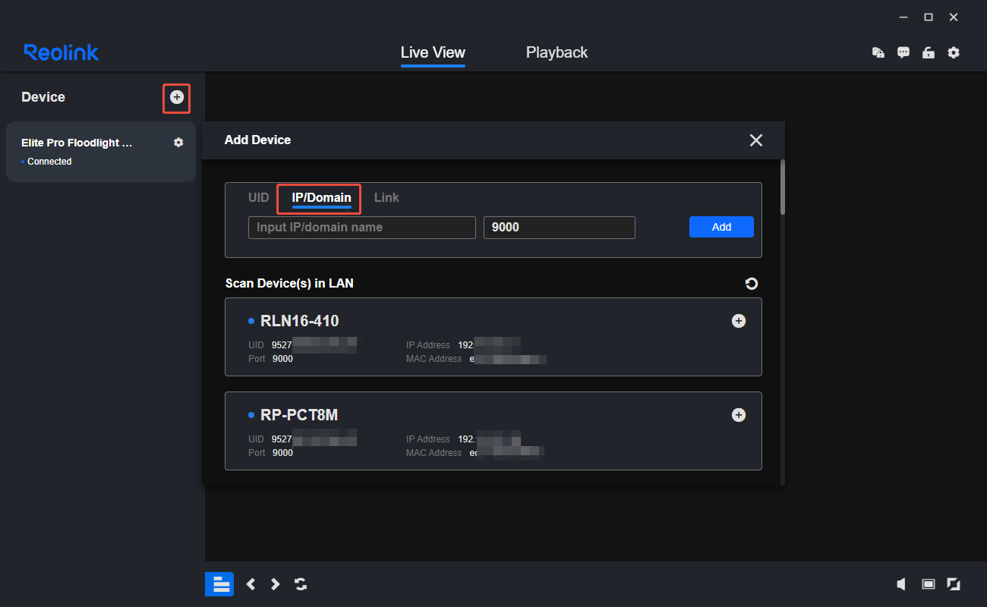Toggle the speaker volume icon
The height and width of the screenshot is (607, 987).
point(901,583)
